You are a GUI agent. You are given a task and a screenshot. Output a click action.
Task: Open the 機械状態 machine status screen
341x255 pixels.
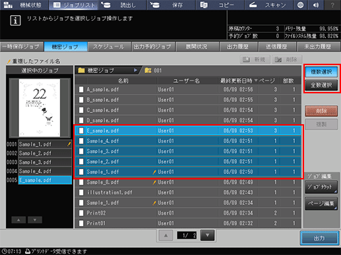click(24, 5)
